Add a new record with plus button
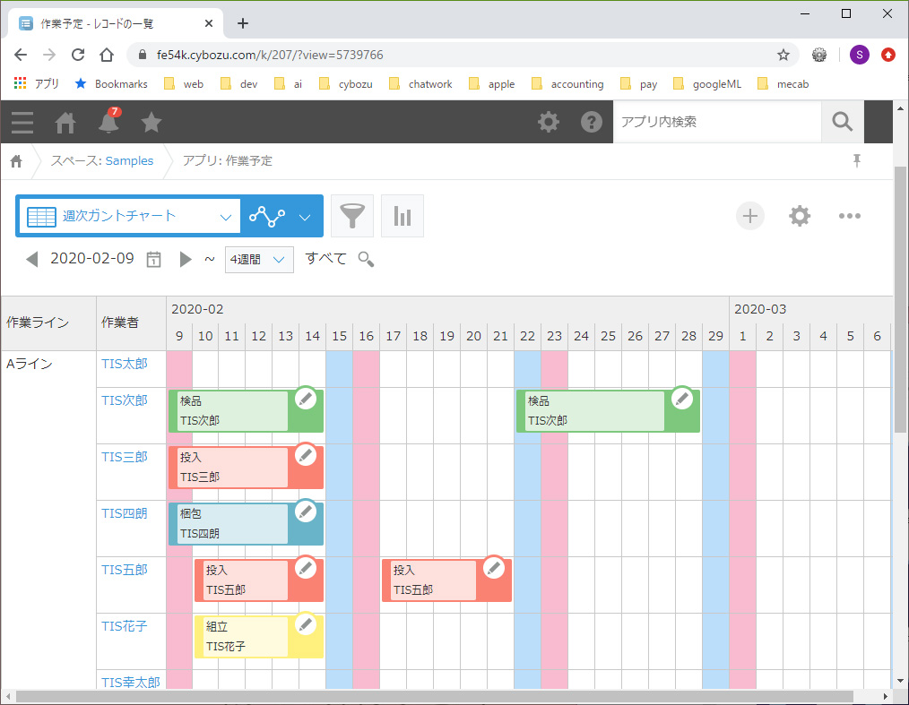 tap(750, 216)
